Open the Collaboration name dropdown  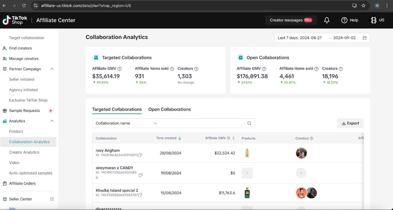[126, 123]
